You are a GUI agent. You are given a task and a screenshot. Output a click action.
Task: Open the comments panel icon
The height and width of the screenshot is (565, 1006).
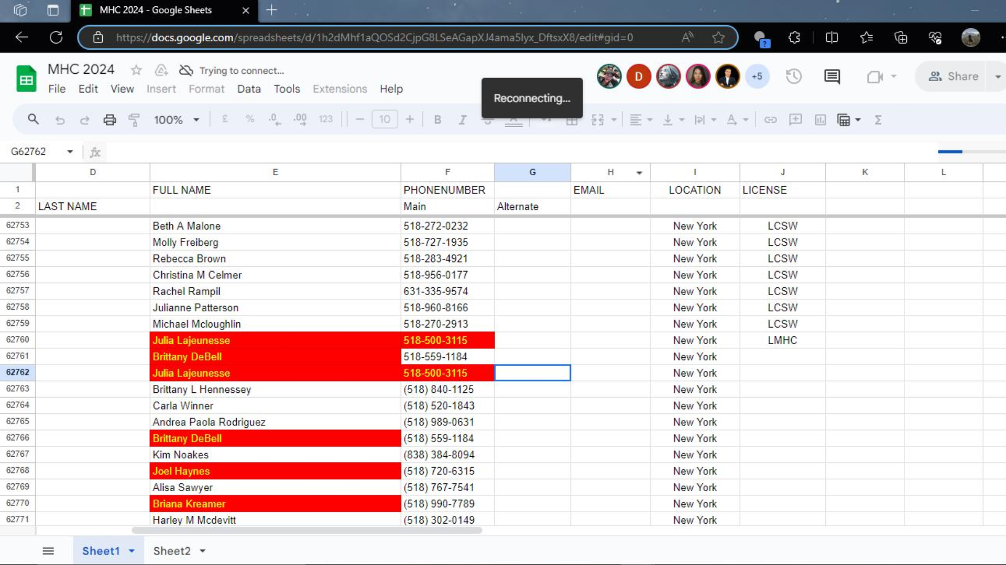coord(832,76)
